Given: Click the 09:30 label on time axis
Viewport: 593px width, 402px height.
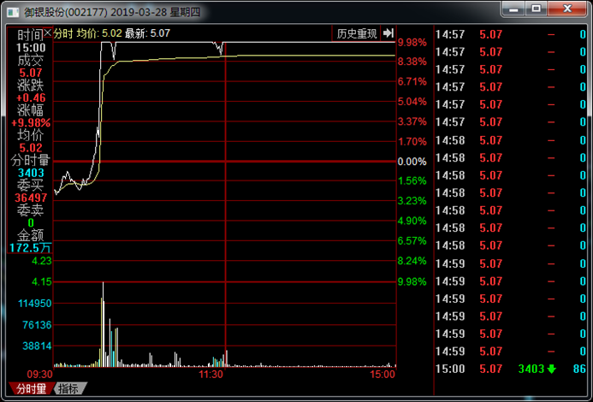Looking at the screenshot, I should pos(40,374).
